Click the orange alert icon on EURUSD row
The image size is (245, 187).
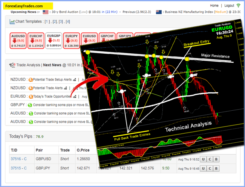click(31, 97)
